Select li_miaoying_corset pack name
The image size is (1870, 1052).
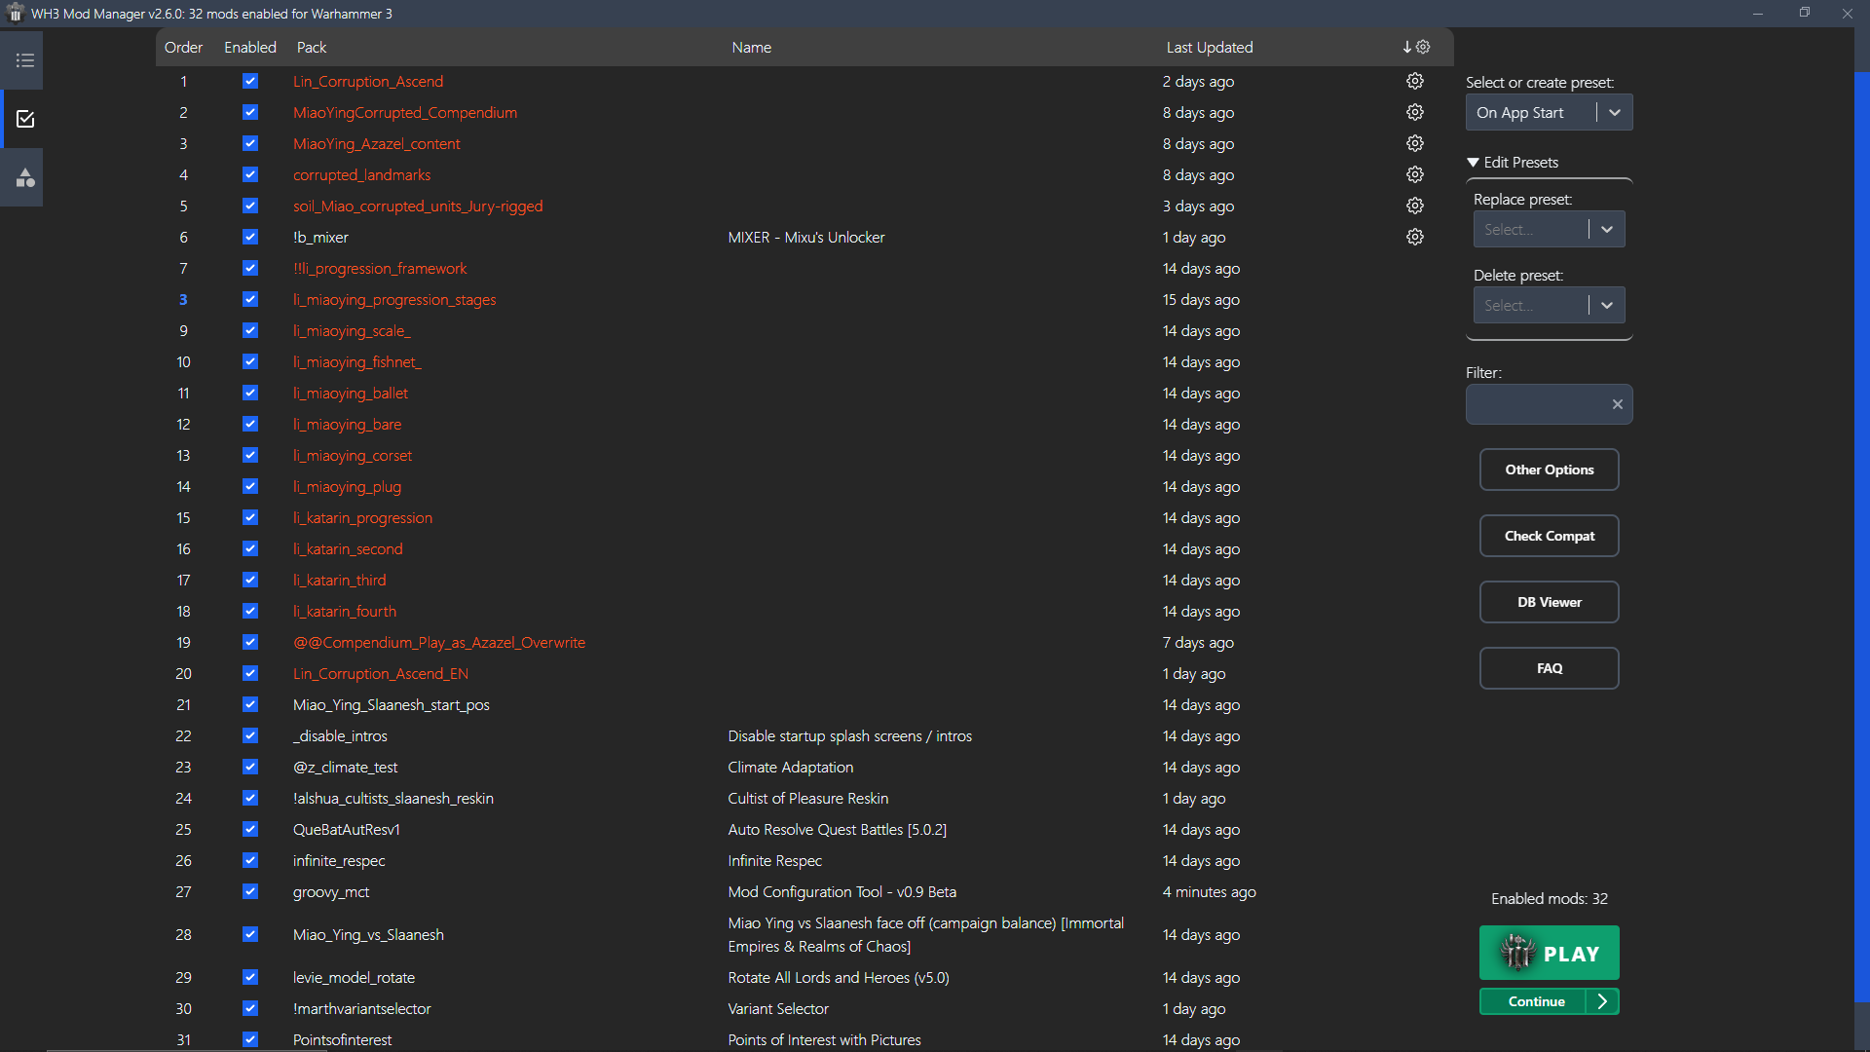pyautogui.click(x=353, y=455)
